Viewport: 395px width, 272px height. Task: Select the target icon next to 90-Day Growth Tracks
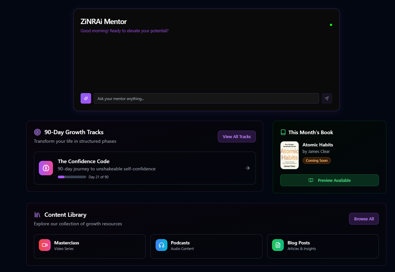[37, 132]
